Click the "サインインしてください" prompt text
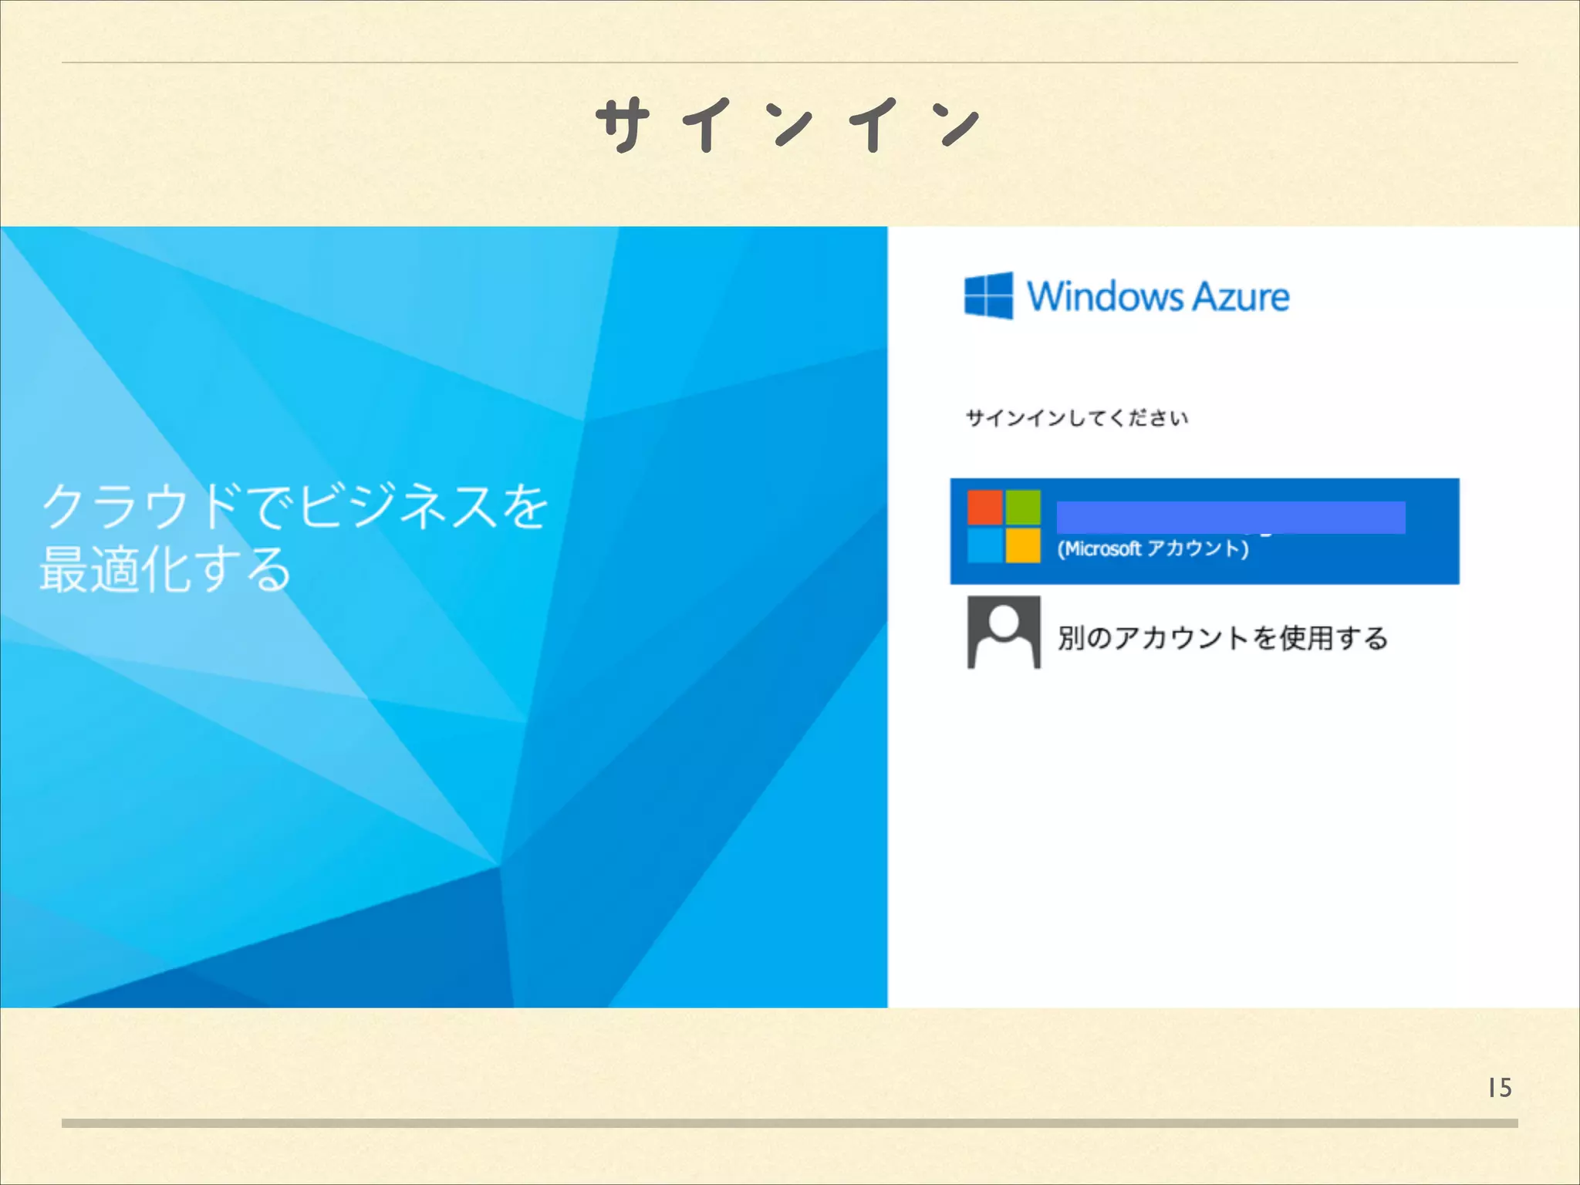This screenshot has height=1185, width=1580. pyautogui.click(x=1077, y=418)
